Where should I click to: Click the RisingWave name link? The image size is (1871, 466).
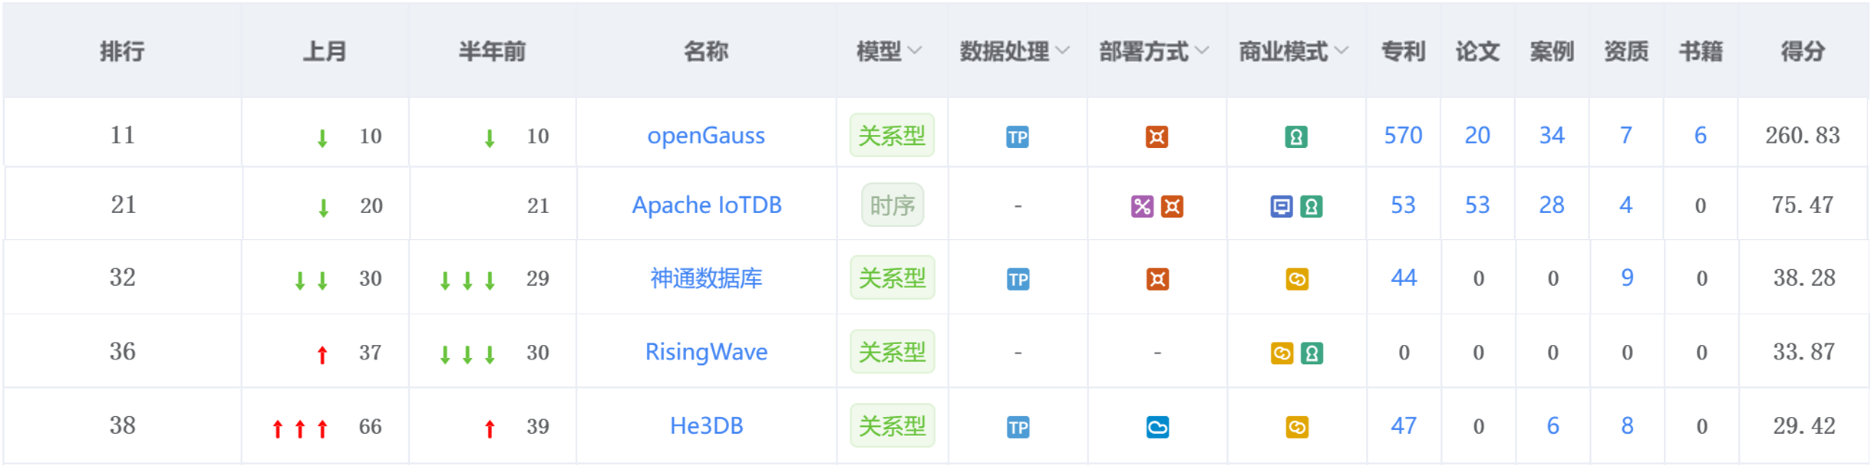coord(706,352)
